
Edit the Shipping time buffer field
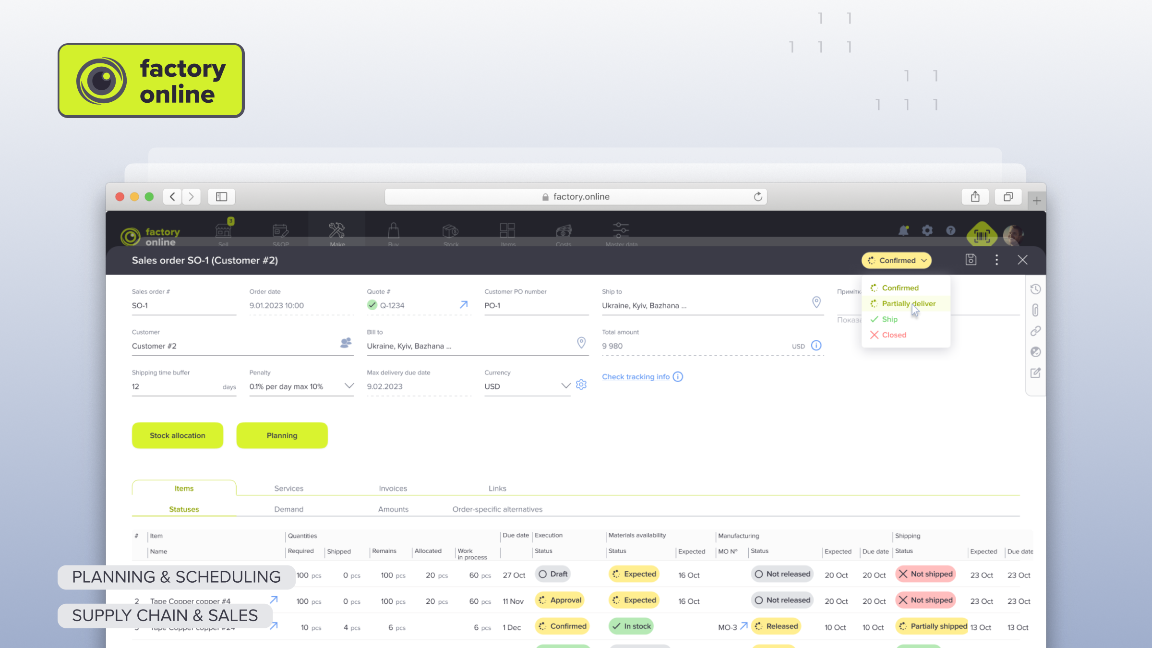coord(184,386)
